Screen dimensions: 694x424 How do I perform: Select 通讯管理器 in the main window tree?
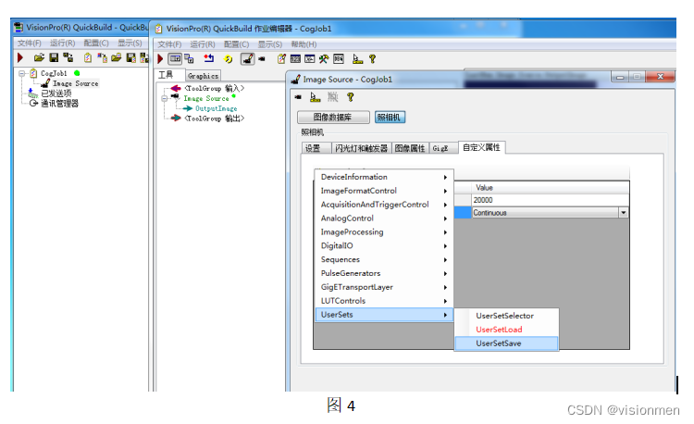59,104
